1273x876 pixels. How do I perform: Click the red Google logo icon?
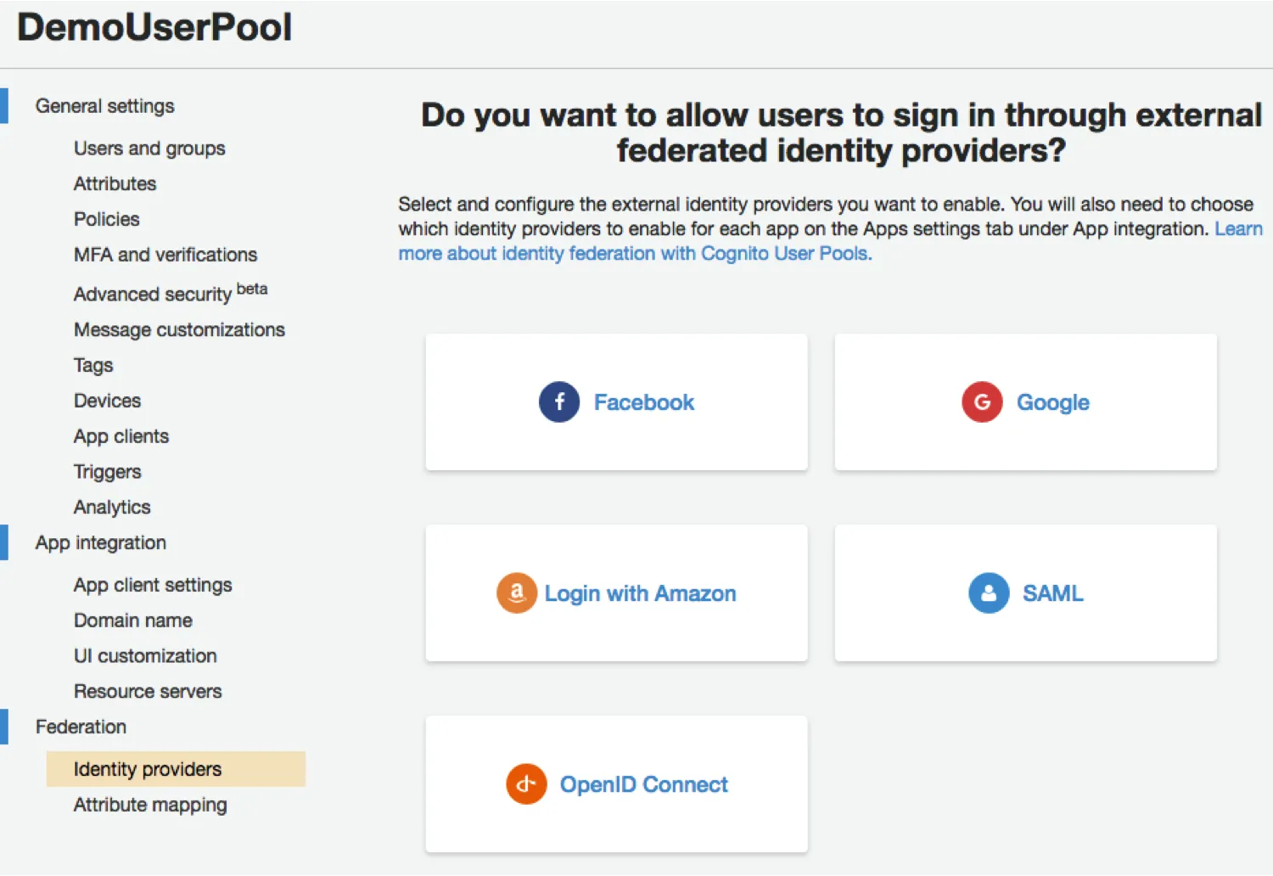pyautogui.click(x=982, y=402)
